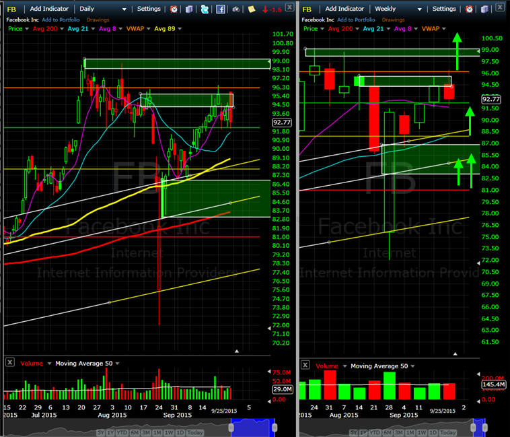Click the FB ticker symbol in Daily chart
Image resolution: width=510 pixels, height=437 pixels.
(11, 9)
